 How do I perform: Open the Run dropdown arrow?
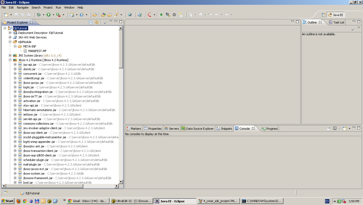click(53, 14)
